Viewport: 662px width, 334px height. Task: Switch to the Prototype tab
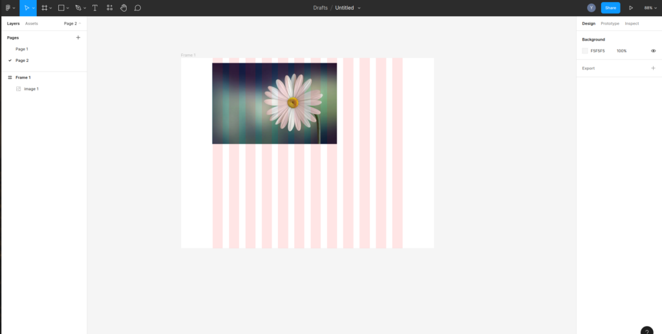[x=610, y=23]
